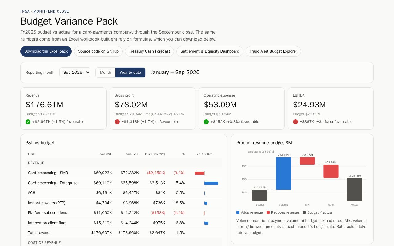Viewport: 394px width, 246px height.
Task: Click the green check icon under Operating expenses
Action: (x=206, y=122)
